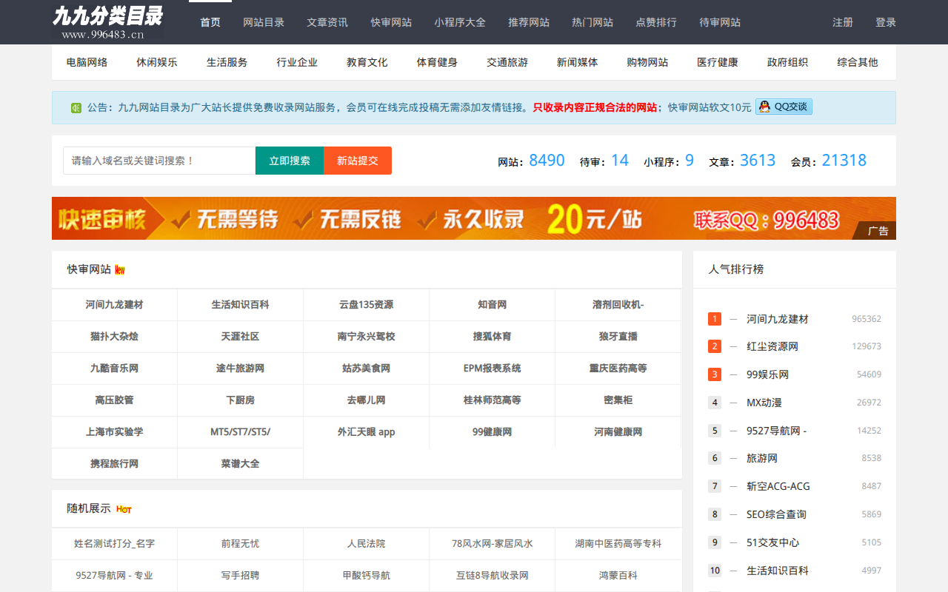
Task: Click the 新站提交 submit button
Action: point(358,161)
